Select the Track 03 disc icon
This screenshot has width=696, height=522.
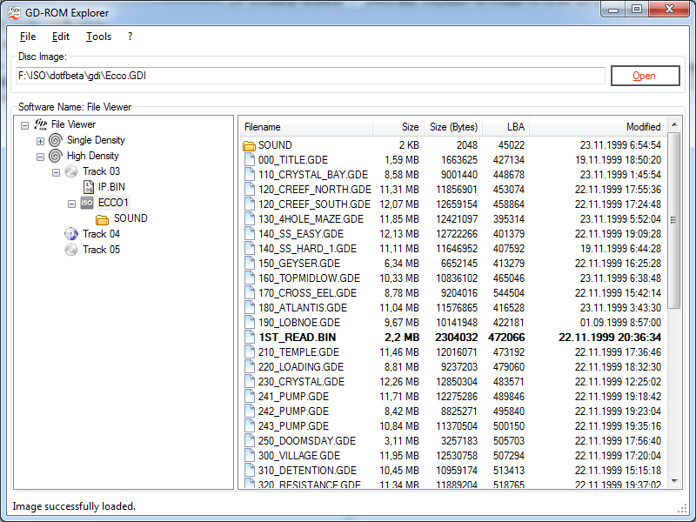(x=71, y=171)
